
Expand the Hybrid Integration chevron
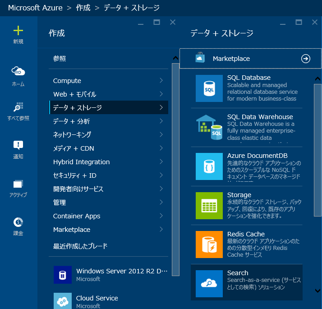pyautogui.click(x=161, y=161)
